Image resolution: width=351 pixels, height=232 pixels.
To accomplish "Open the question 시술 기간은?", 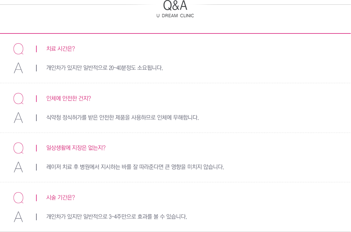I will click(60, 197).
